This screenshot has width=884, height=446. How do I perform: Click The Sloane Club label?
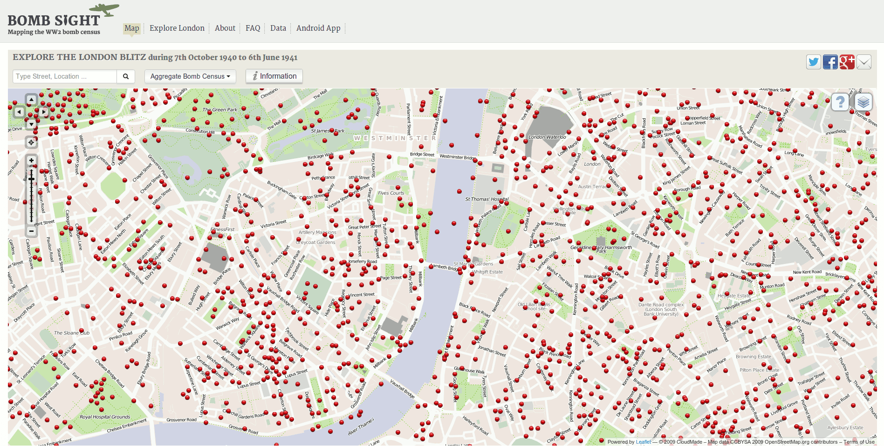coord(72,333)
